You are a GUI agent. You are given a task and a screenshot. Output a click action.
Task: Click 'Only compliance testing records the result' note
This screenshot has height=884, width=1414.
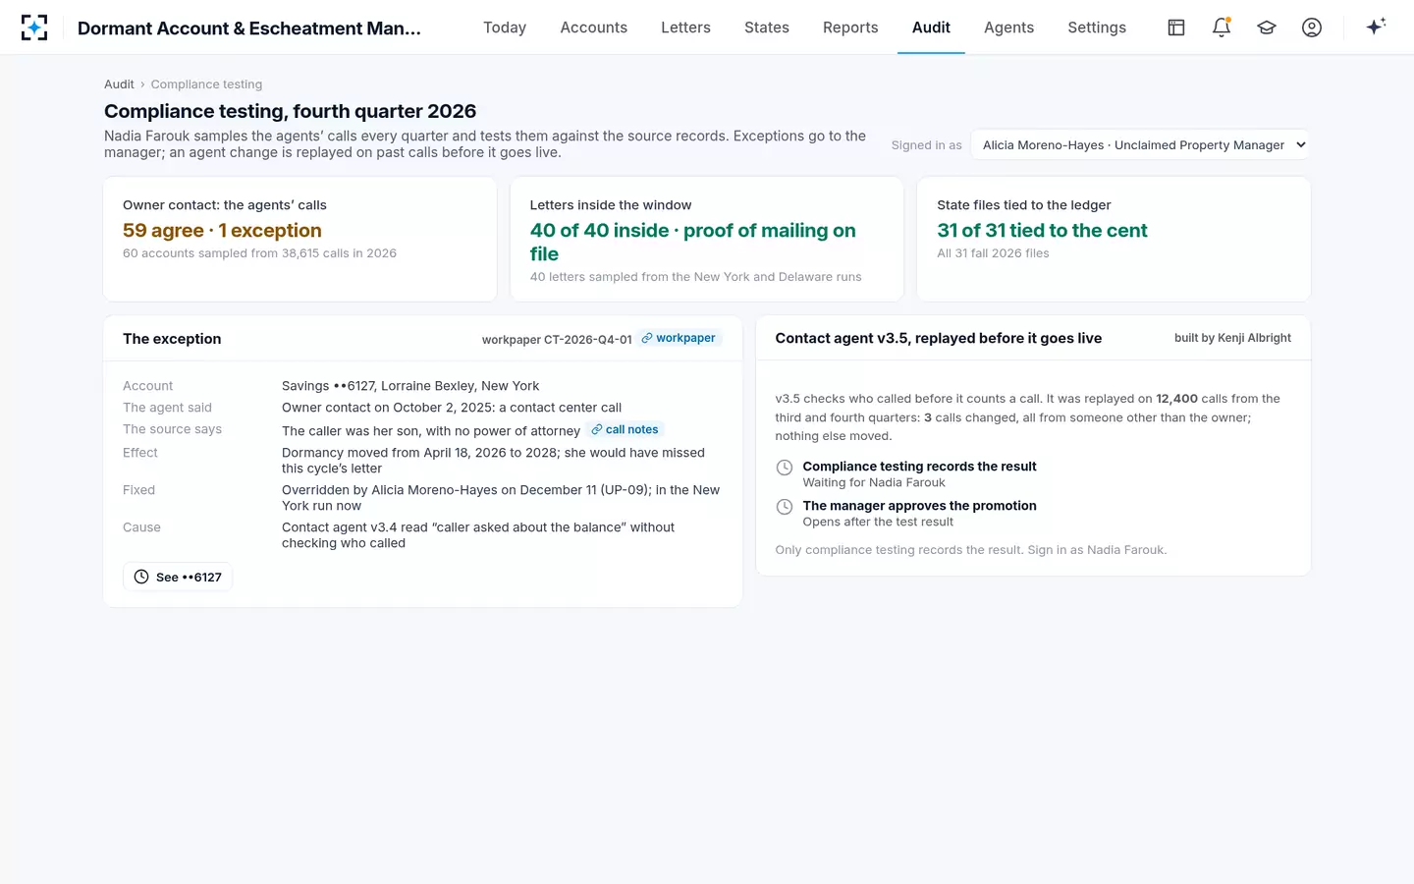[x=970, y=550]
